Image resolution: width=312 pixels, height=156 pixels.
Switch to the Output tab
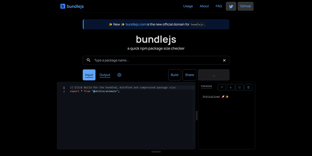point(105,75)
